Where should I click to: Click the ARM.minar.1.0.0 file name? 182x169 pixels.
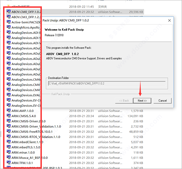click(23, 153)
